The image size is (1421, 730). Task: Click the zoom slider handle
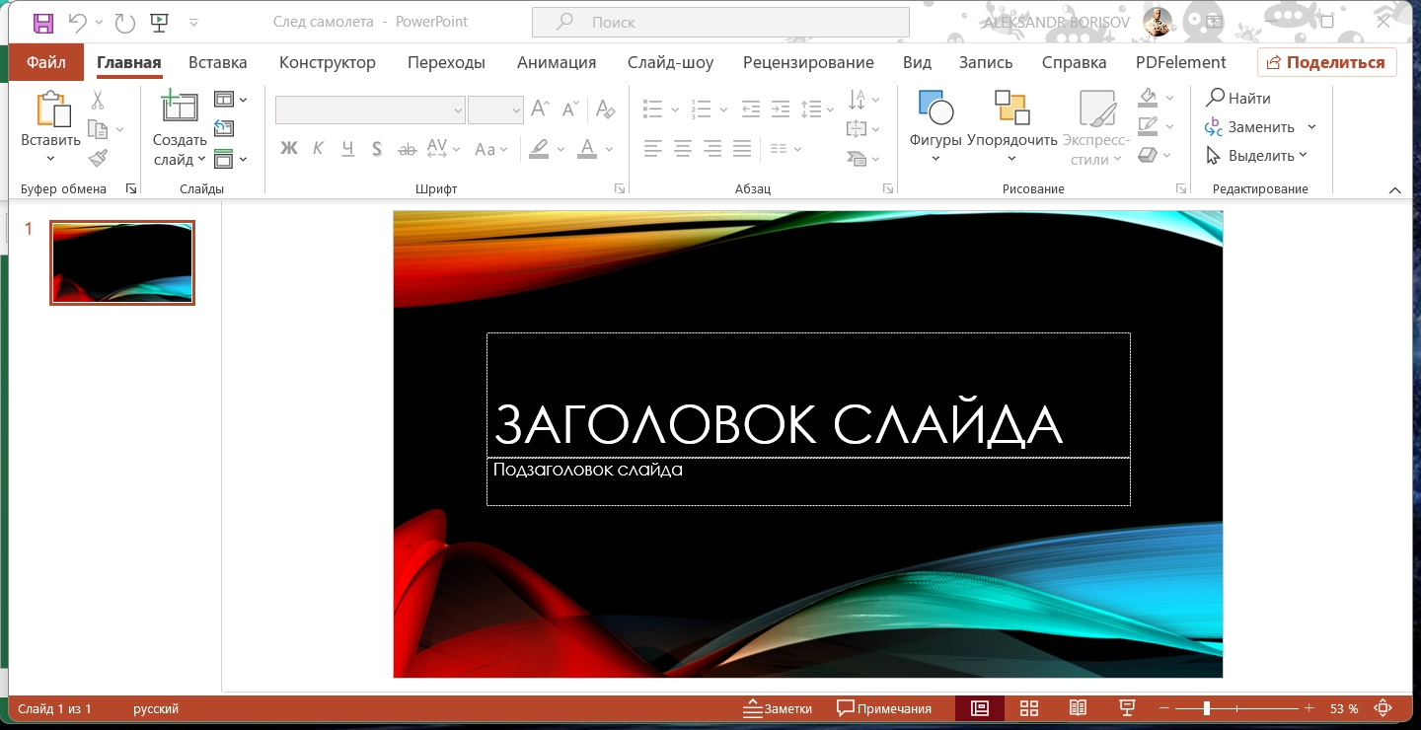(1207, 708)
